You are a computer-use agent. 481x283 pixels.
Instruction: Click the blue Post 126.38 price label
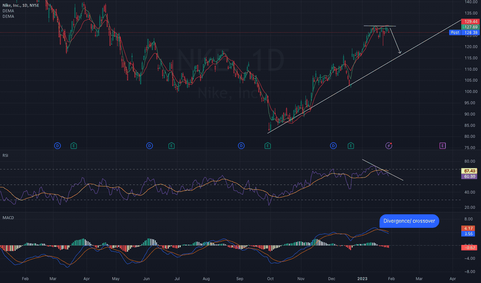(464, 32)
